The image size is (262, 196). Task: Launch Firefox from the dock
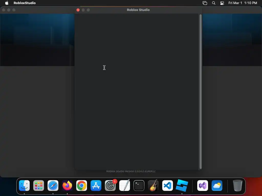click(67, 186)
